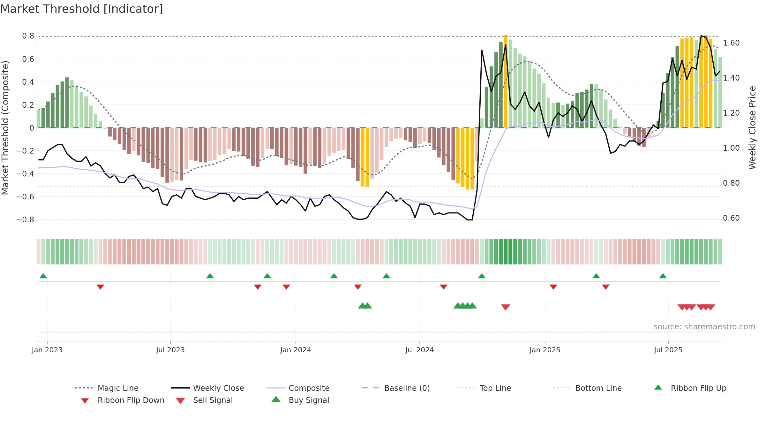Click the Jan 2024 x-axis label
The height and width of the screenshot is (430, 766).
296,350
